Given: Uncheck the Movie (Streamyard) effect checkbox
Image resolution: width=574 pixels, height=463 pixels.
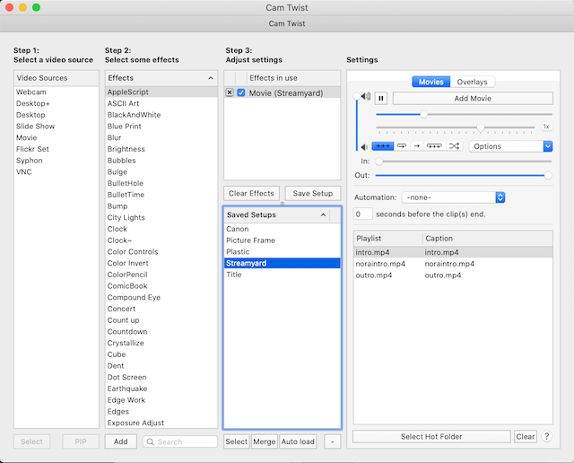Looking at the screenshot, I should [241, 92].
